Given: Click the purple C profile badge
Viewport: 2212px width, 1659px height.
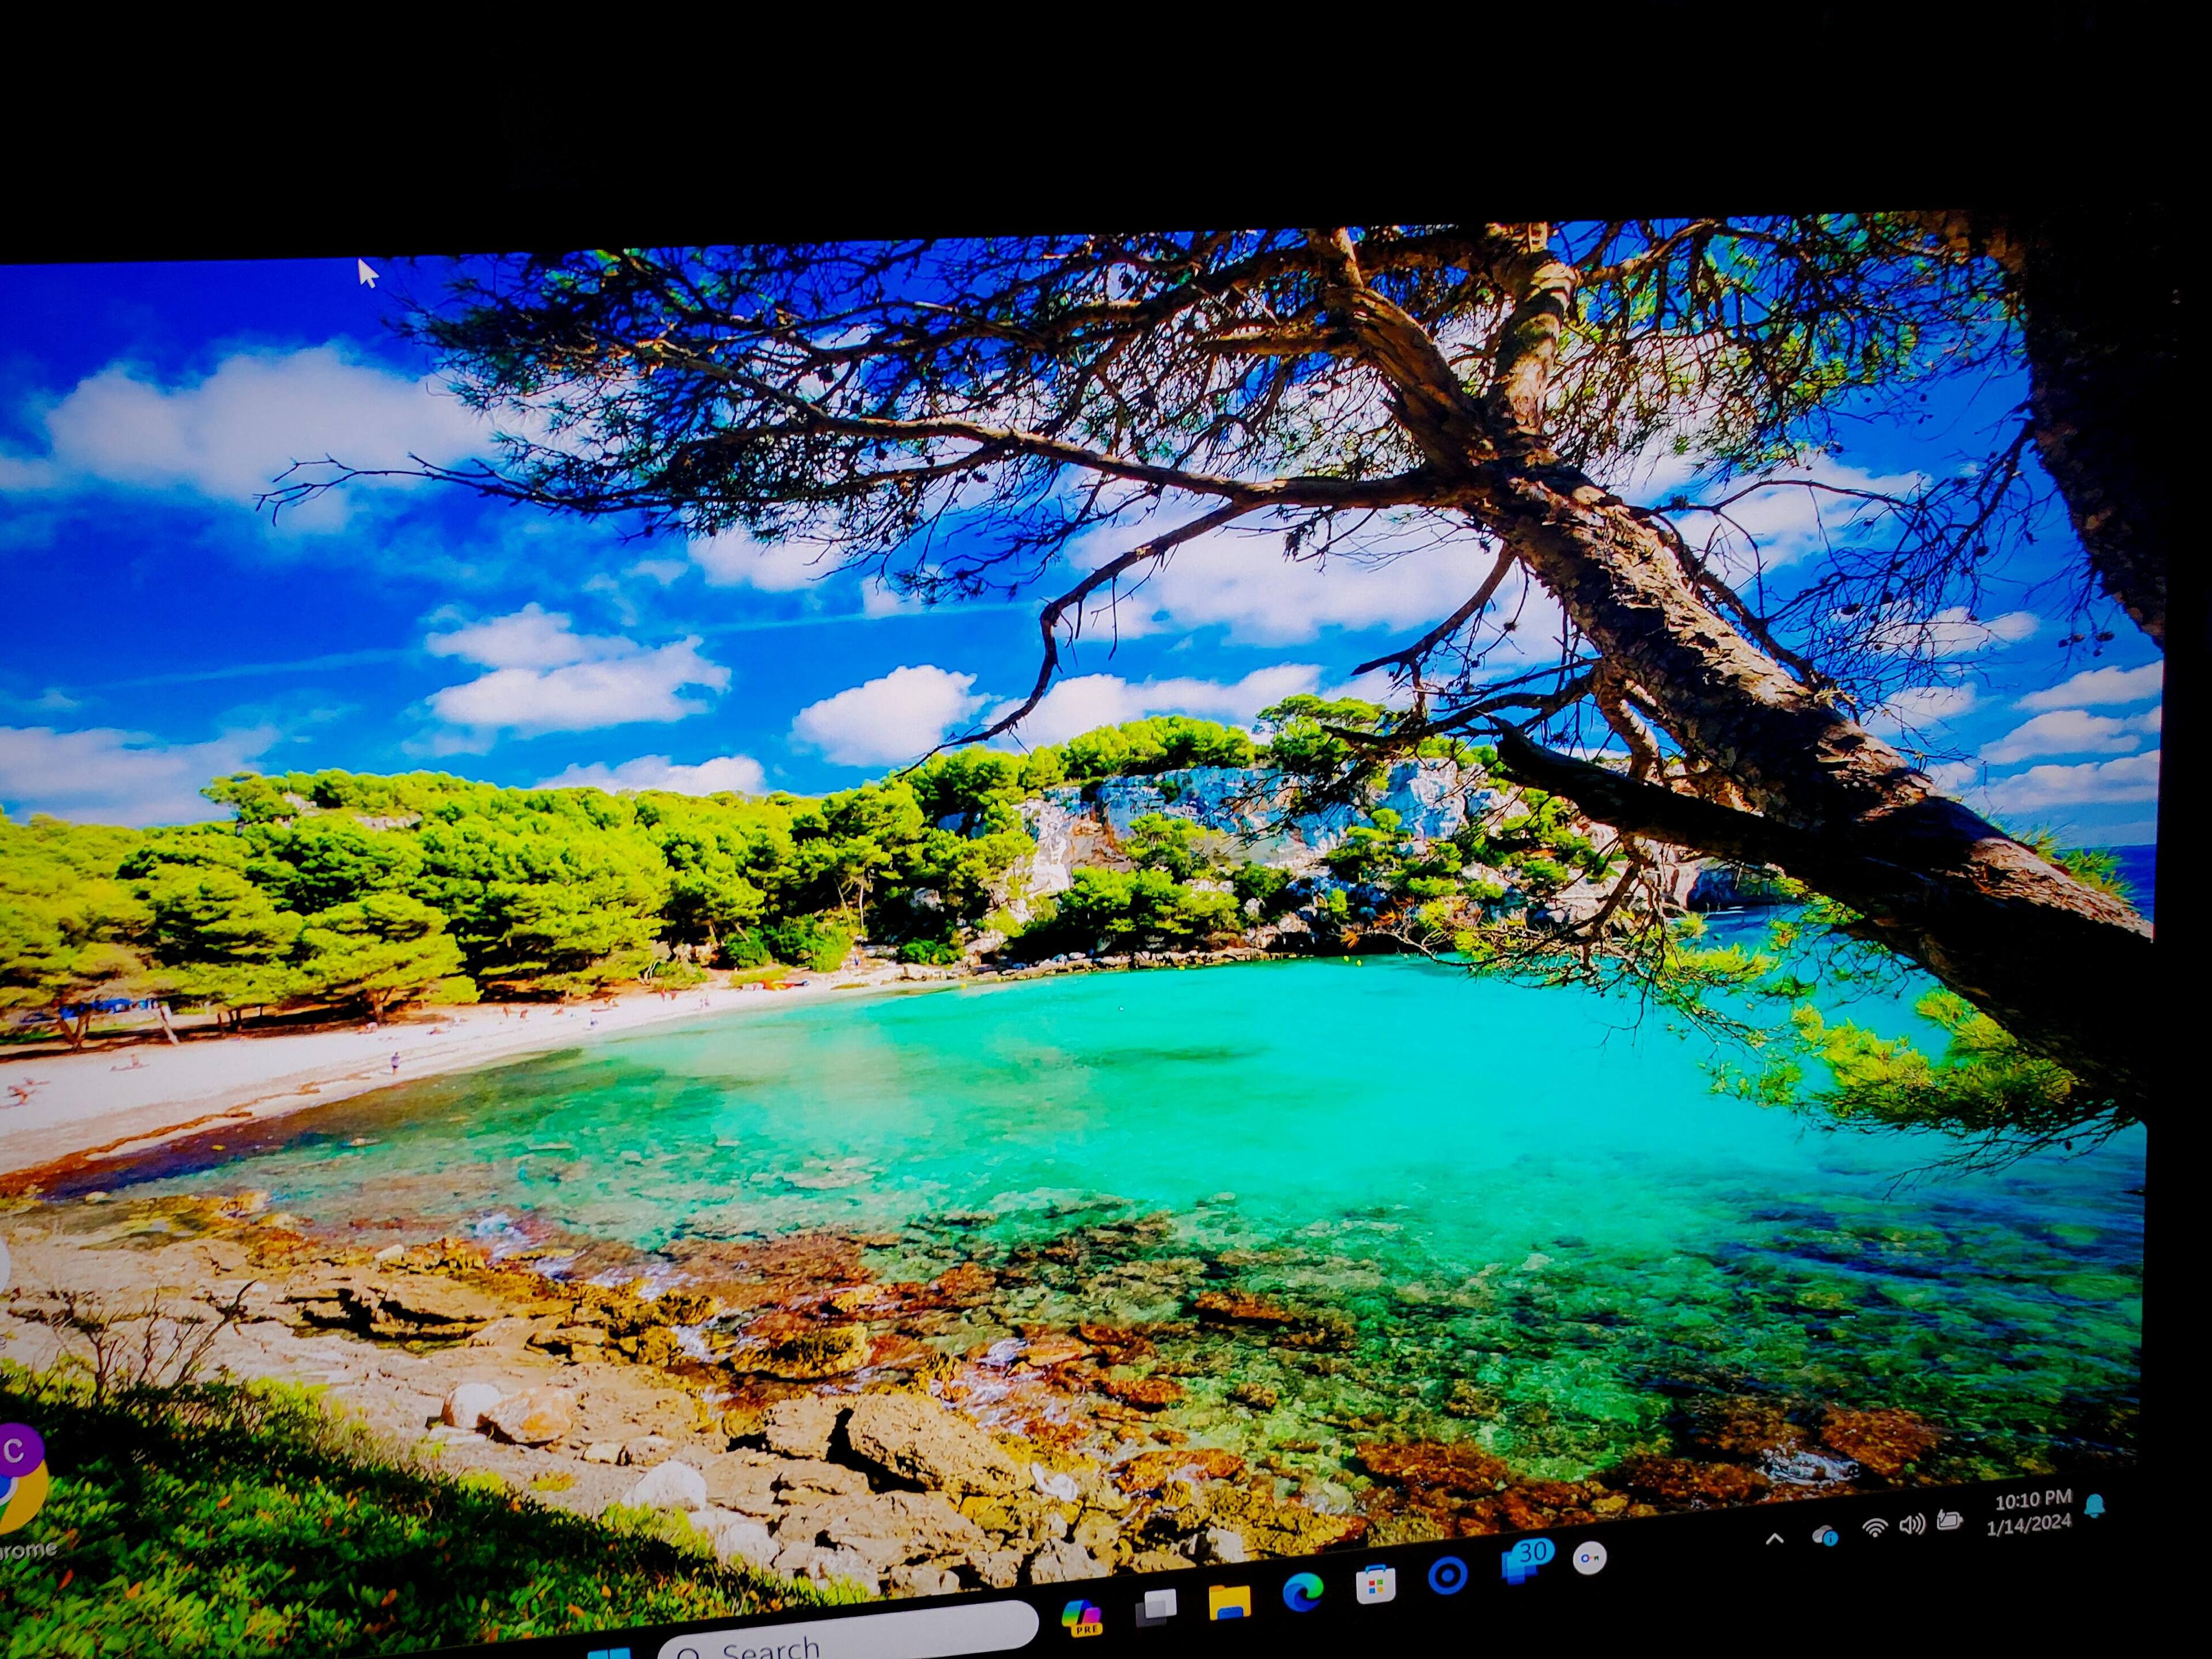Looking at the screenshot, I should (x=15, y=1451).
